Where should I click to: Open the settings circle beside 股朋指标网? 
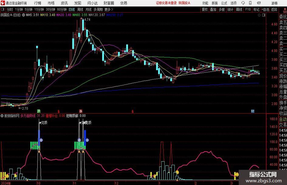point(2,116)
